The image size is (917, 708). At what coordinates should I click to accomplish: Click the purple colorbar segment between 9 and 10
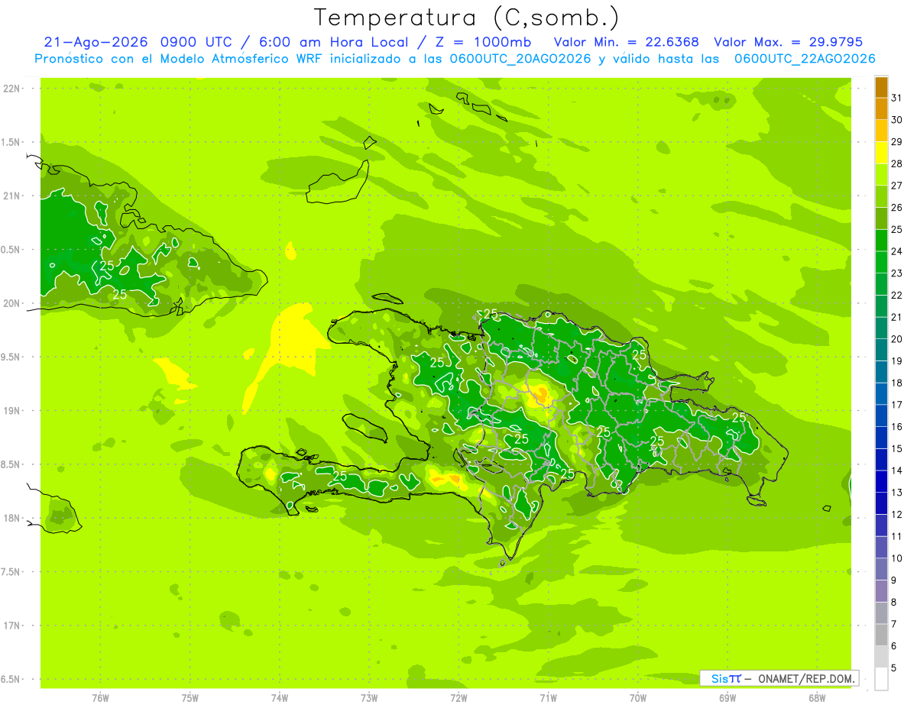881,570
